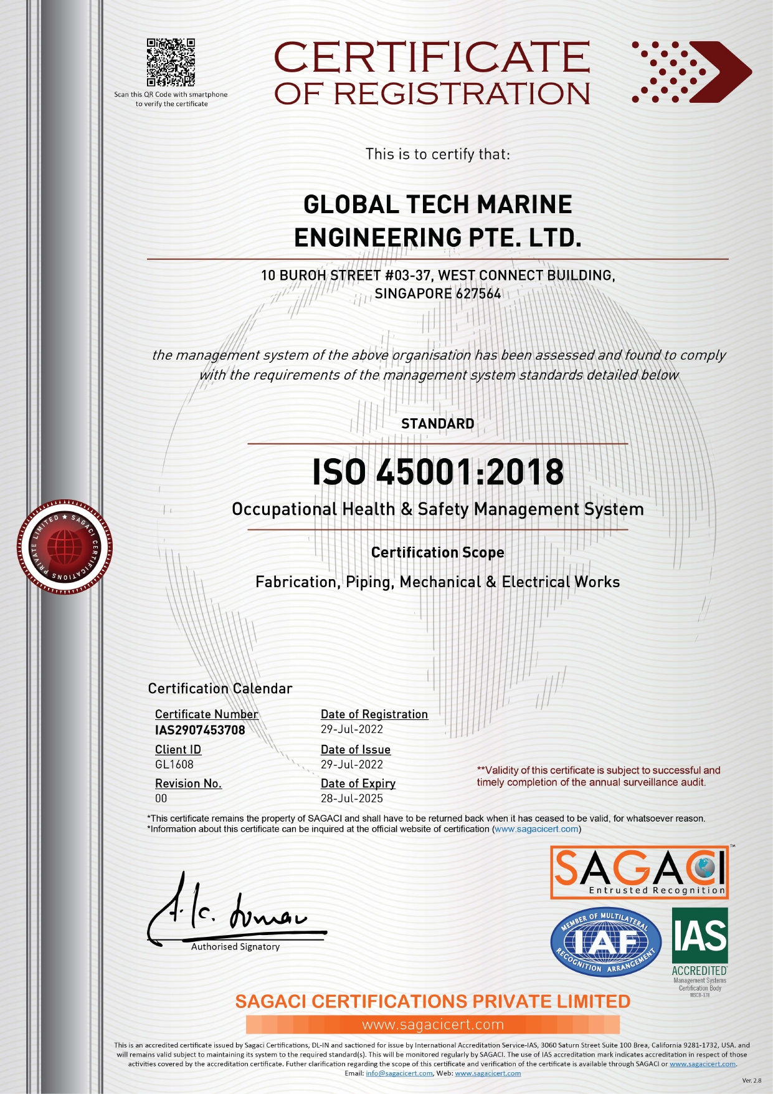Click the www.sagacicert.com link after 'SAGACI or'
The height and width of the screenshot is (1094, 773).
[703, 1064]
